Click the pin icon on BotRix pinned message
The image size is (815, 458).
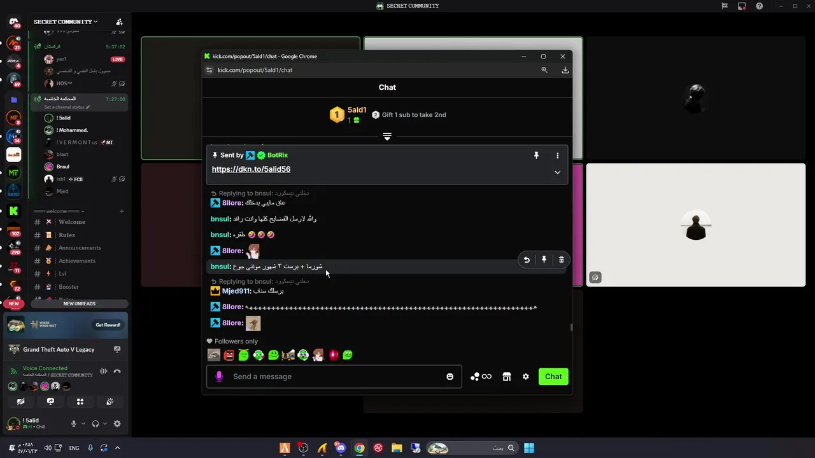536,155
